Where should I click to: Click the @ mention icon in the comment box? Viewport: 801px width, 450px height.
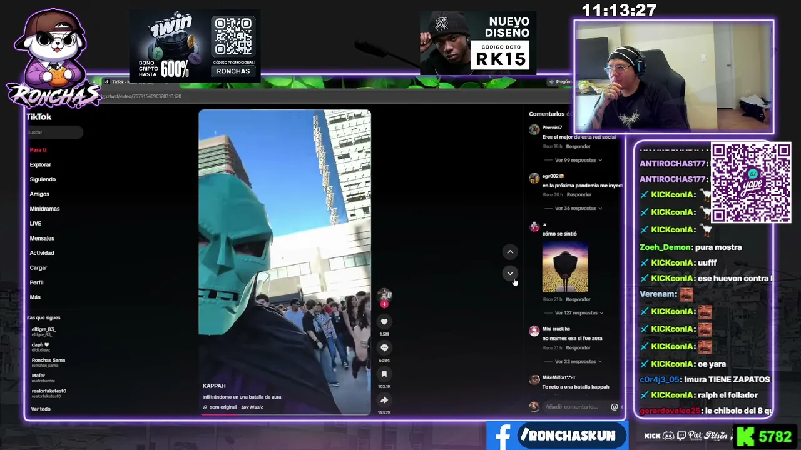pos(615,407)
